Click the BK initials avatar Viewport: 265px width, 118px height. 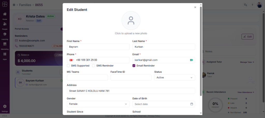click(x=20, y=83)
